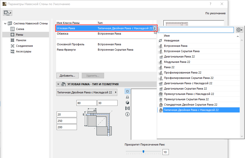Click the Добавить... button
The height and width of the screenshot is (158, 245).
(67, 76)
